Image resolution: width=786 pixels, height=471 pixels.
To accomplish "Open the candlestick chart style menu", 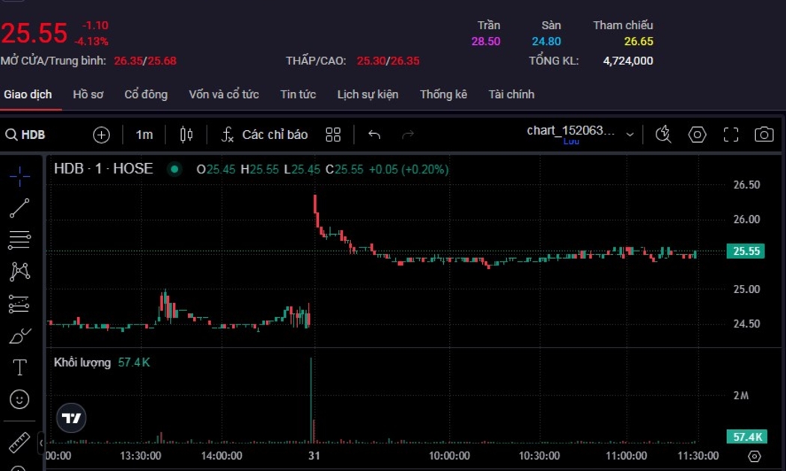I will coord(186,135).
